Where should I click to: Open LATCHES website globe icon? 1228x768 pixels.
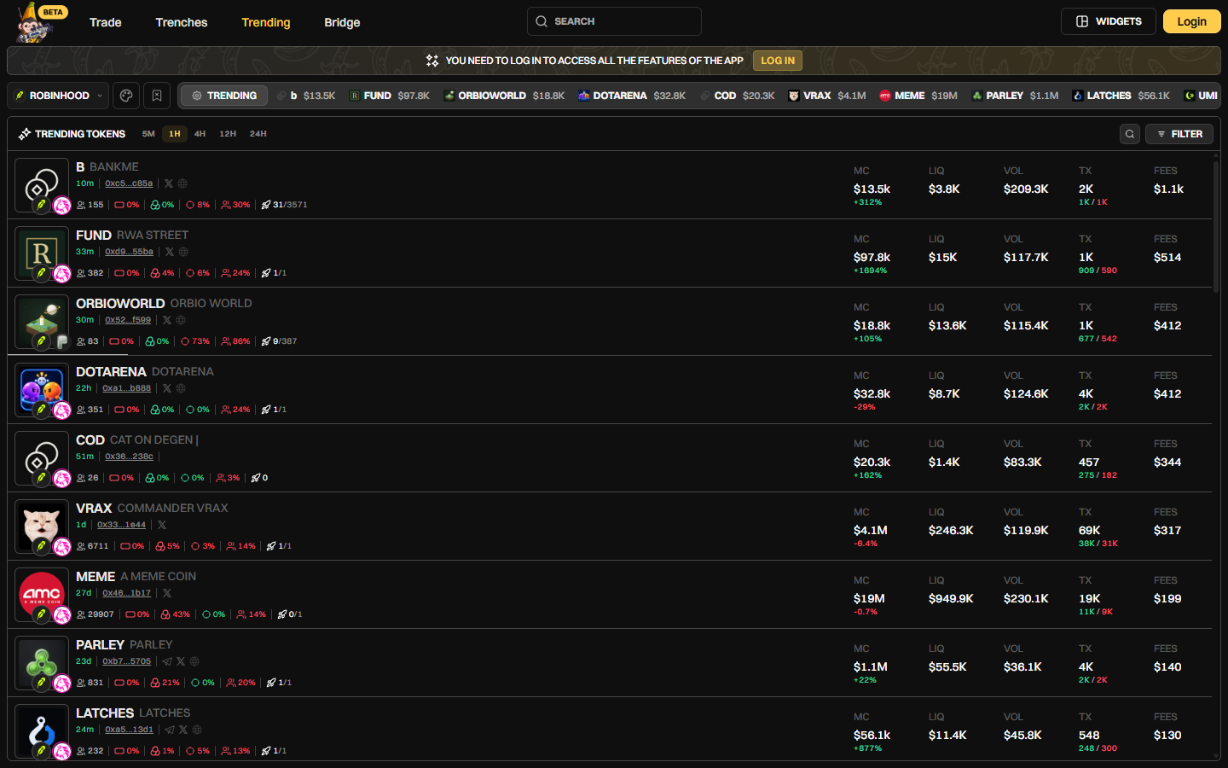[x=197, y=730]
